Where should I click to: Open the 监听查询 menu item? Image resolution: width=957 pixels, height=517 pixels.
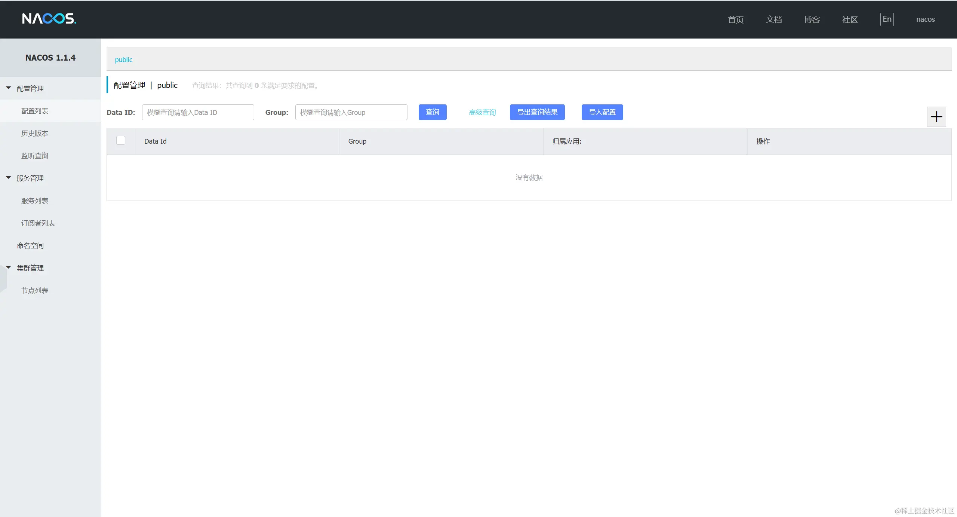coord(35,156)
